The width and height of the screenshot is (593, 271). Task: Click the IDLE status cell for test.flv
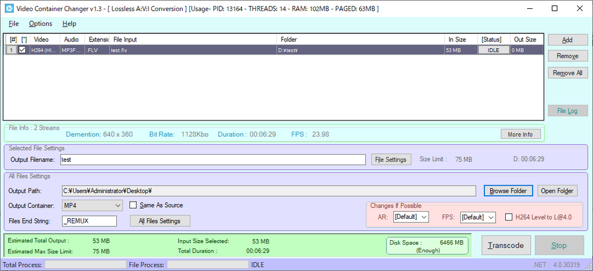pos(493,50)
